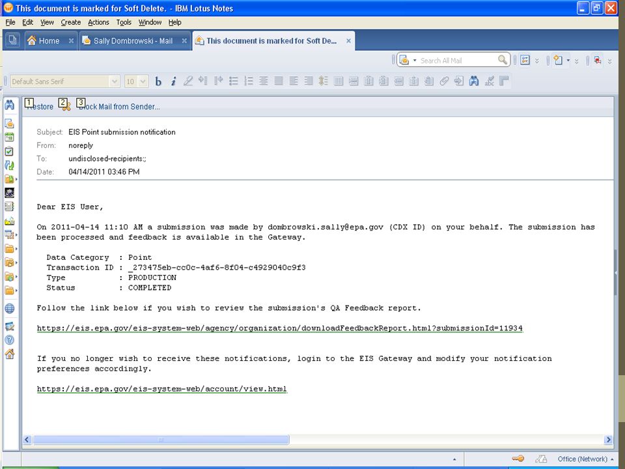Right-align the paragraph
This screenshot has width=625, height=469.
309,81
